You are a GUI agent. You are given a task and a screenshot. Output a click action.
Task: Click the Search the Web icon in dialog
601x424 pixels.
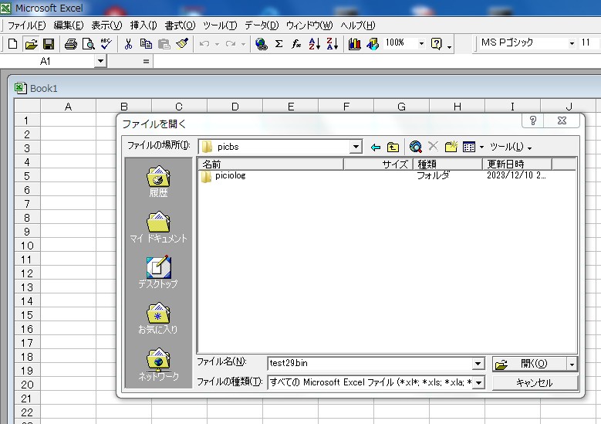416,147
